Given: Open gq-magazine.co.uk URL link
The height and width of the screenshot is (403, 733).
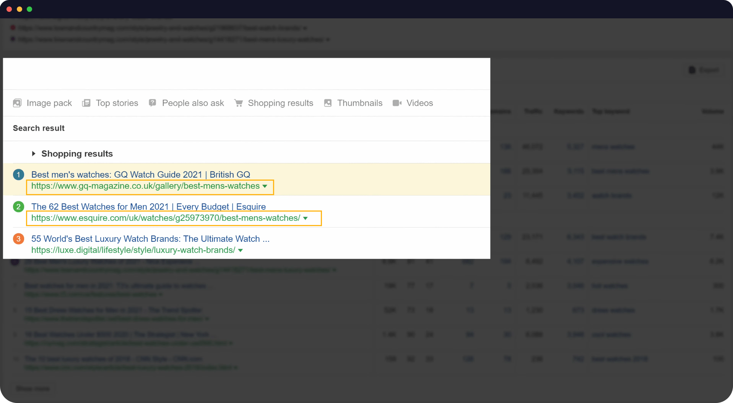Looking at the screenshot, I should [145, 186].
